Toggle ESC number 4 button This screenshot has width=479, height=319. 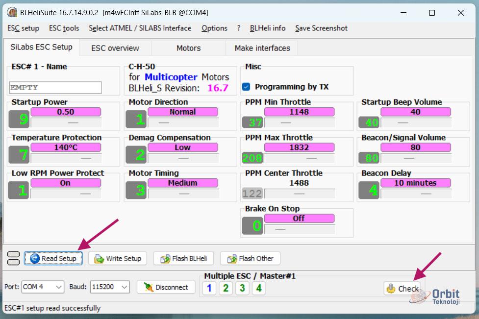(259, 288)
